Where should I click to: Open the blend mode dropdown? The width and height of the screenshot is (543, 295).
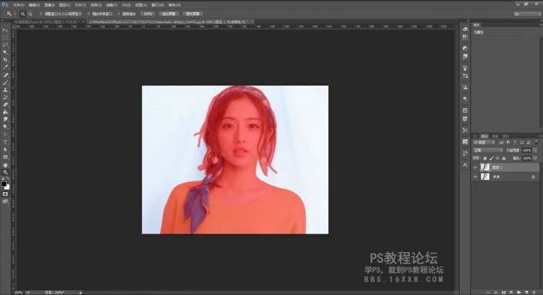(x=488, y=151)
